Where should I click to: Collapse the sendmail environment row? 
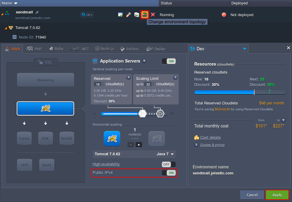(x=2, y=14)
